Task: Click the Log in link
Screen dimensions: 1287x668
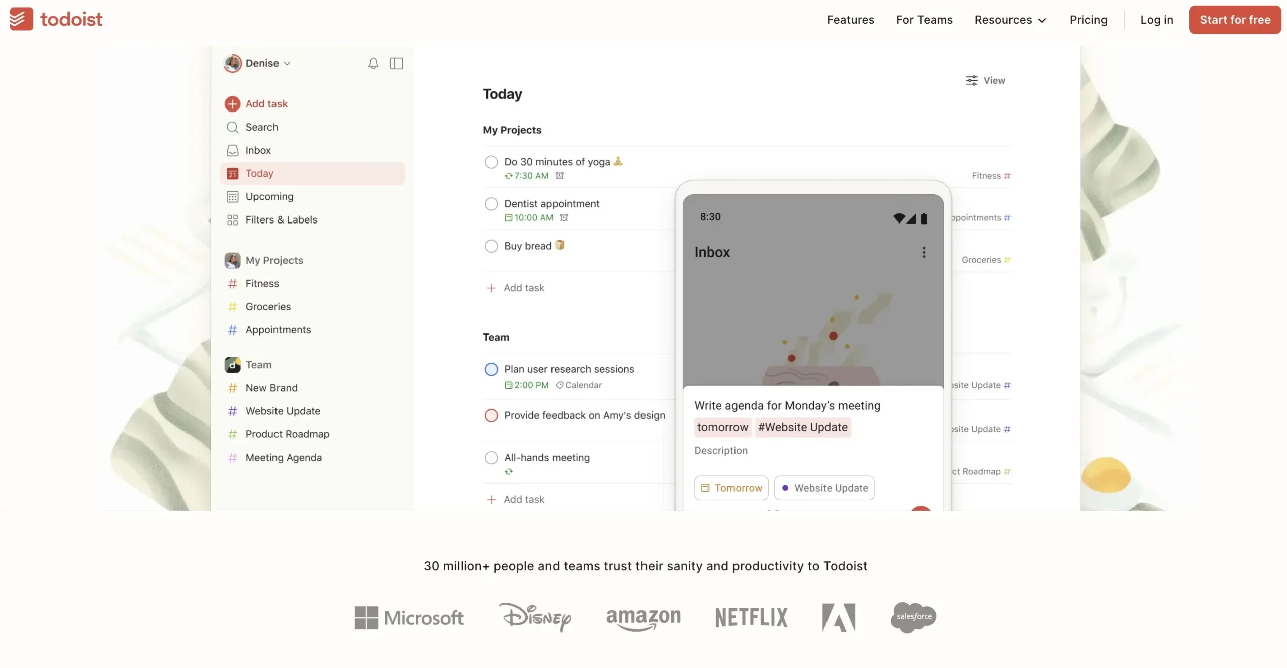Action: 1156,20
